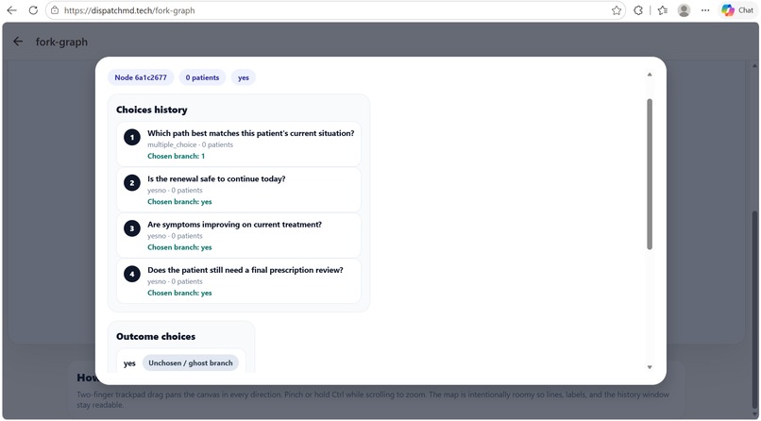Click the Unchosen / ghost branch badge
The height and width of the screenshot is (421, 761).
191,363
